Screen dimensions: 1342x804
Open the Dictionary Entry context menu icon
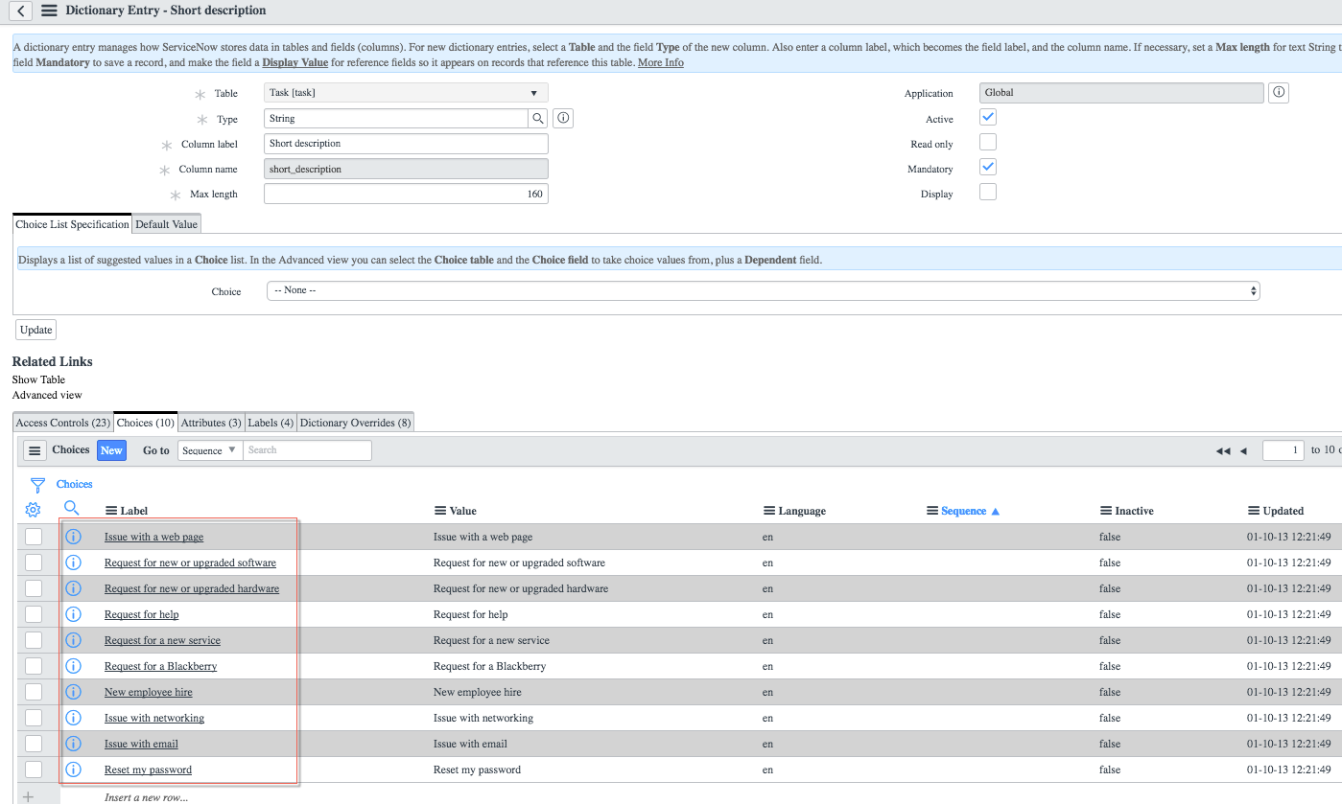(x=49, y=11)
